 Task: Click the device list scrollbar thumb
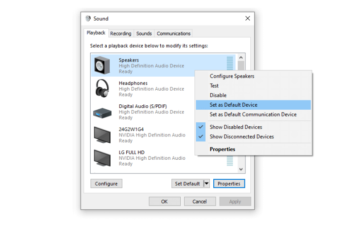(241, 66)
